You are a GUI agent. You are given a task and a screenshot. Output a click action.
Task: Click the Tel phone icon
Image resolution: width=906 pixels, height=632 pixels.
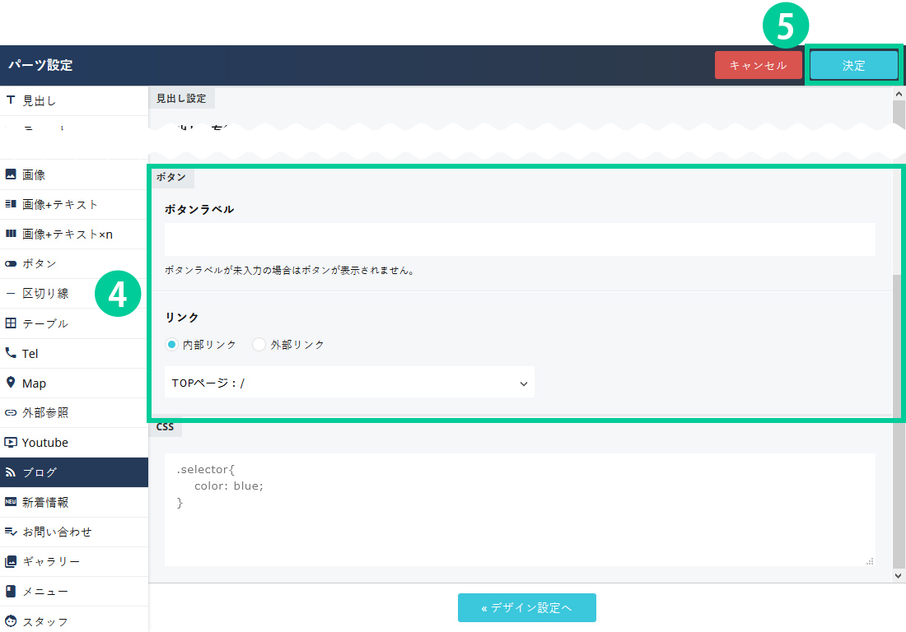(11, 353)
